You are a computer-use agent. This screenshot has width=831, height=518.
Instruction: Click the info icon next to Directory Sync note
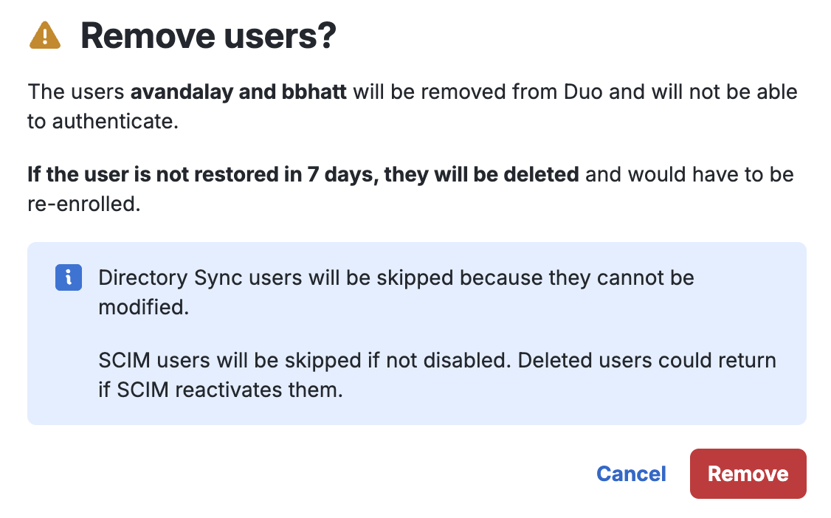click(68, 277)
